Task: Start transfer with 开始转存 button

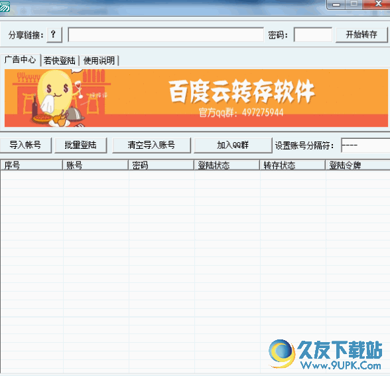Action: point(361,35)
